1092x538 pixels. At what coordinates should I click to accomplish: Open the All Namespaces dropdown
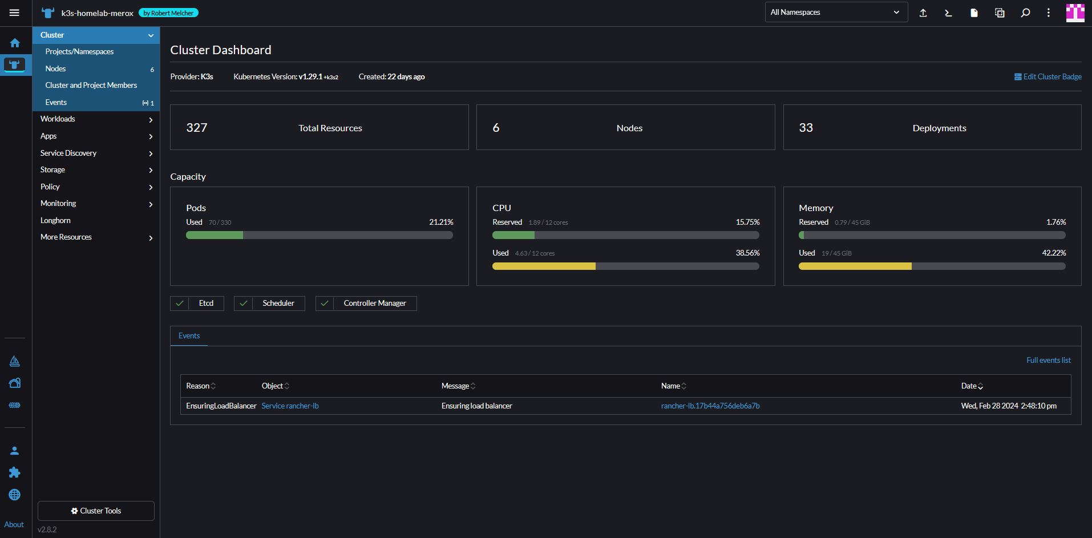(836, 12)
